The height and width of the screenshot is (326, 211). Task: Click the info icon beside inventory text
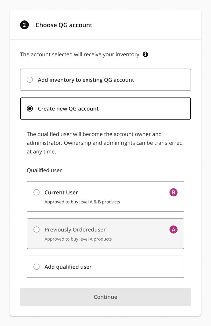[x=145, y=54]
